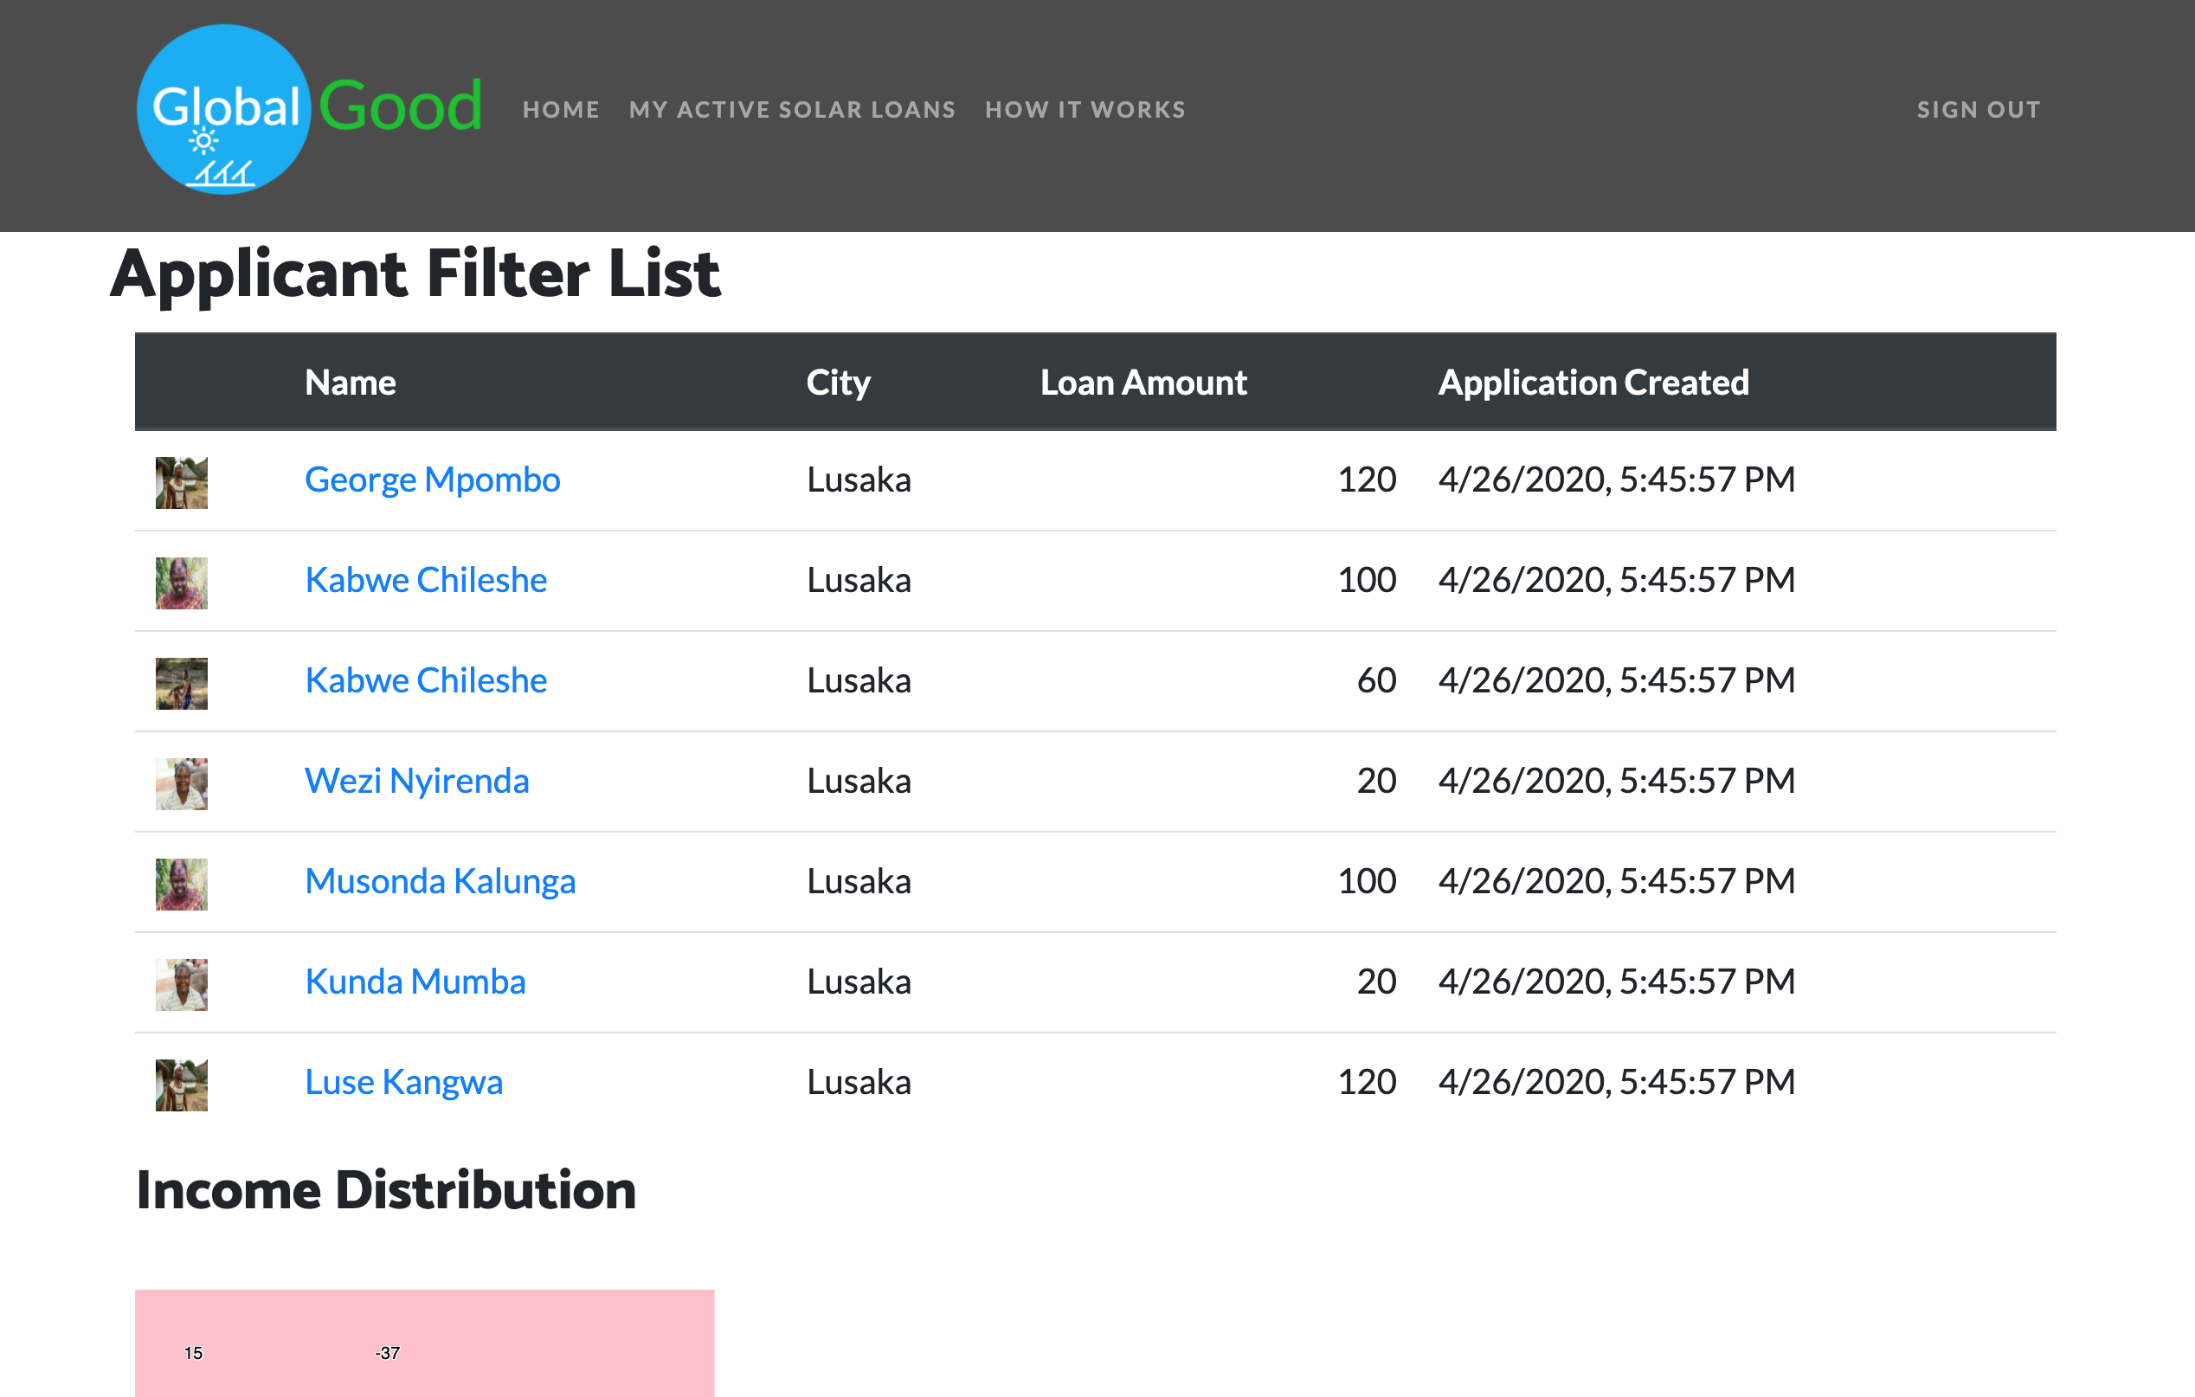Go to My Active Solar Loans
The width and height of the screenshot is (2195, 1397).
(791, 110)
